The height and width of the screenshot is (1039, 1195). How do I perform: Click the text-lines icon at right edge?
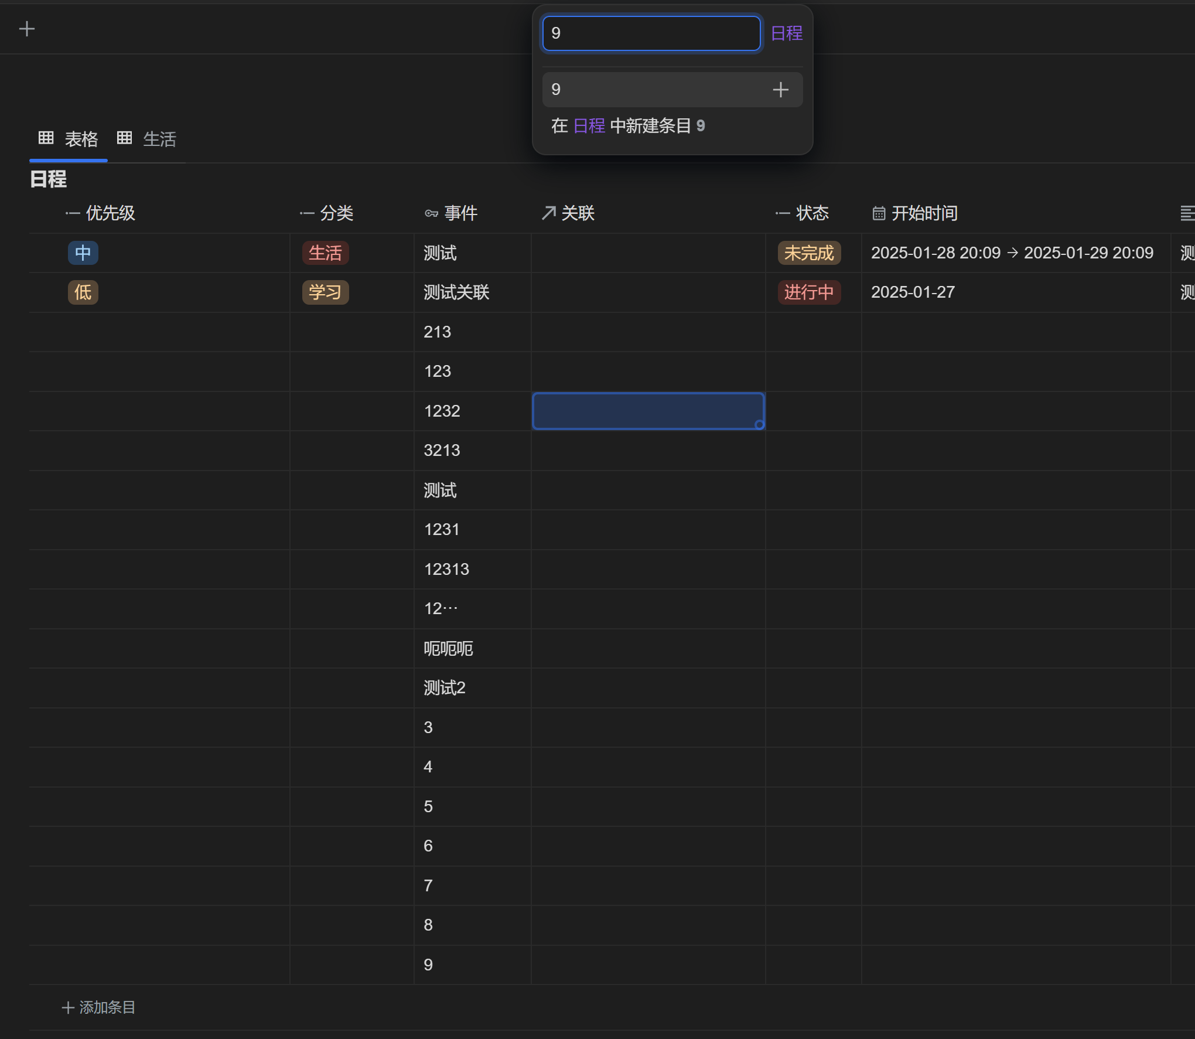(1187, 213)
